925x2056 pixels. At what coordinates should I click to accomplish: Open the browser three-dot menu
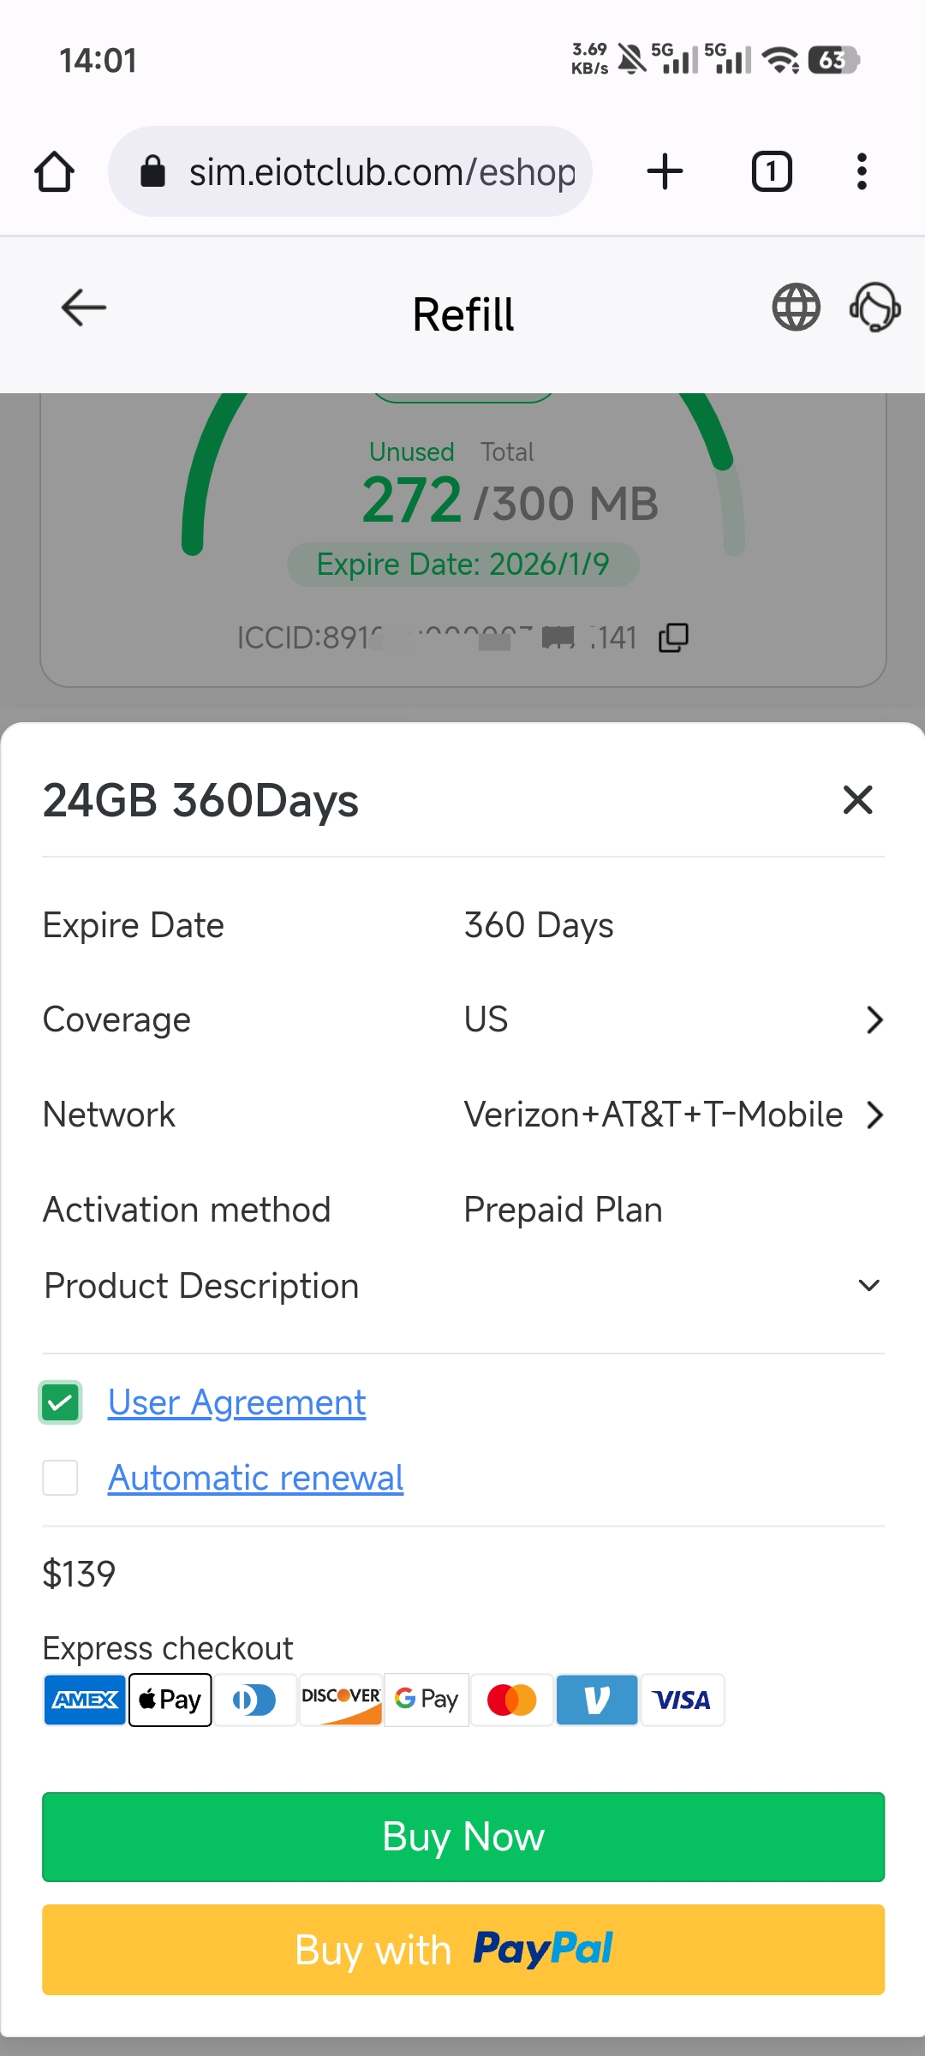[x=862, y=171]
